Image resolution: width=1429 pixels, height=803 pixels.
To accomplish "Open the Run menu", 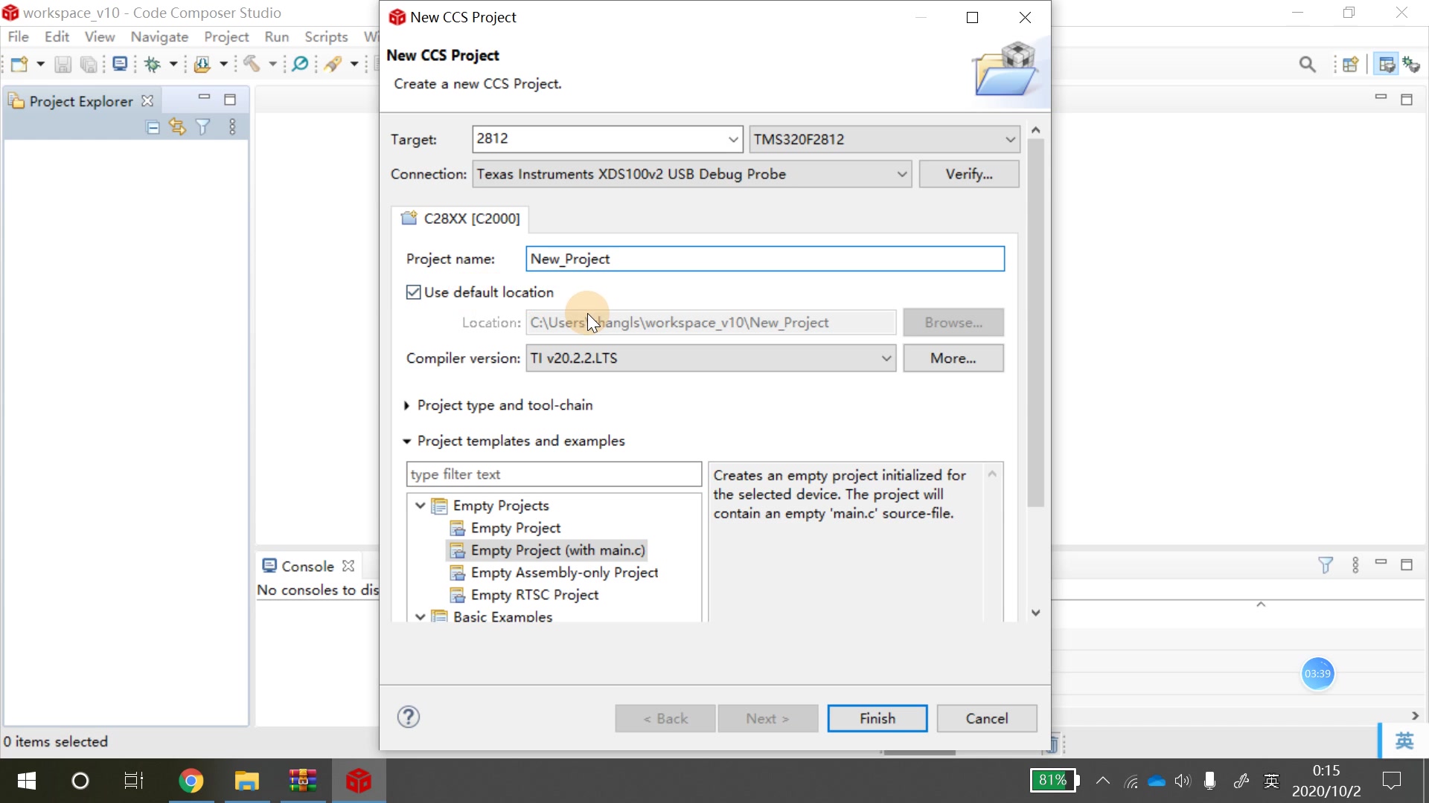I will tap(276, 36).
